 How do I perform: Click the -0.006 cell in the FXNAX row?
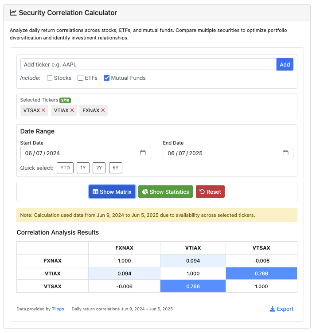261,261
